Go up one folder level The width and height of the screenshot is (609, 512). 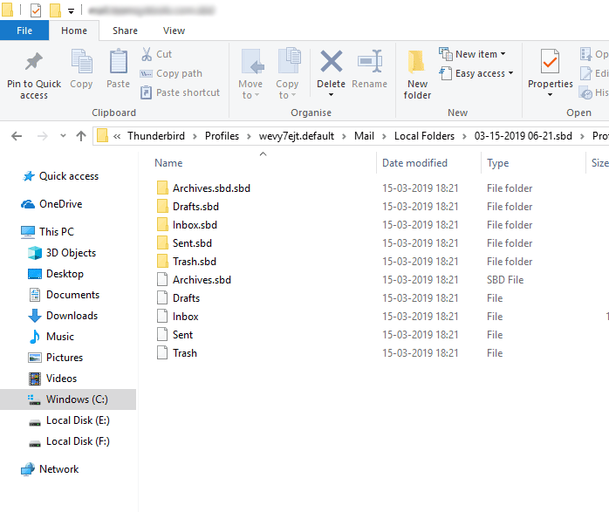coord(81,136)
